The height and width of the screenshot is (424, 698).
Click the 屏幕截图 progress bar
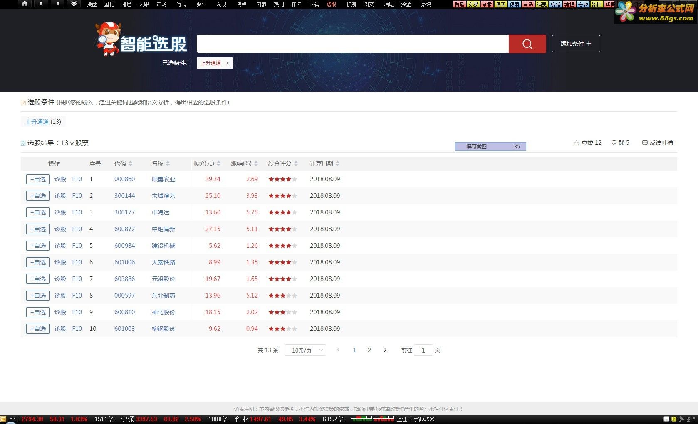[490, 146]
